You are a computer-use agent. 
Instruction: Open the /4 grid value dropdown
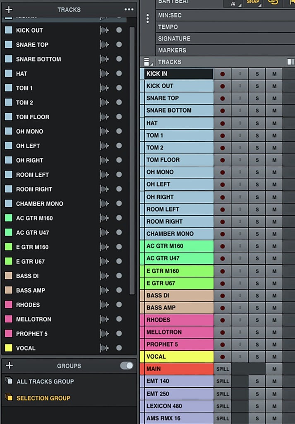click(233, 3)
